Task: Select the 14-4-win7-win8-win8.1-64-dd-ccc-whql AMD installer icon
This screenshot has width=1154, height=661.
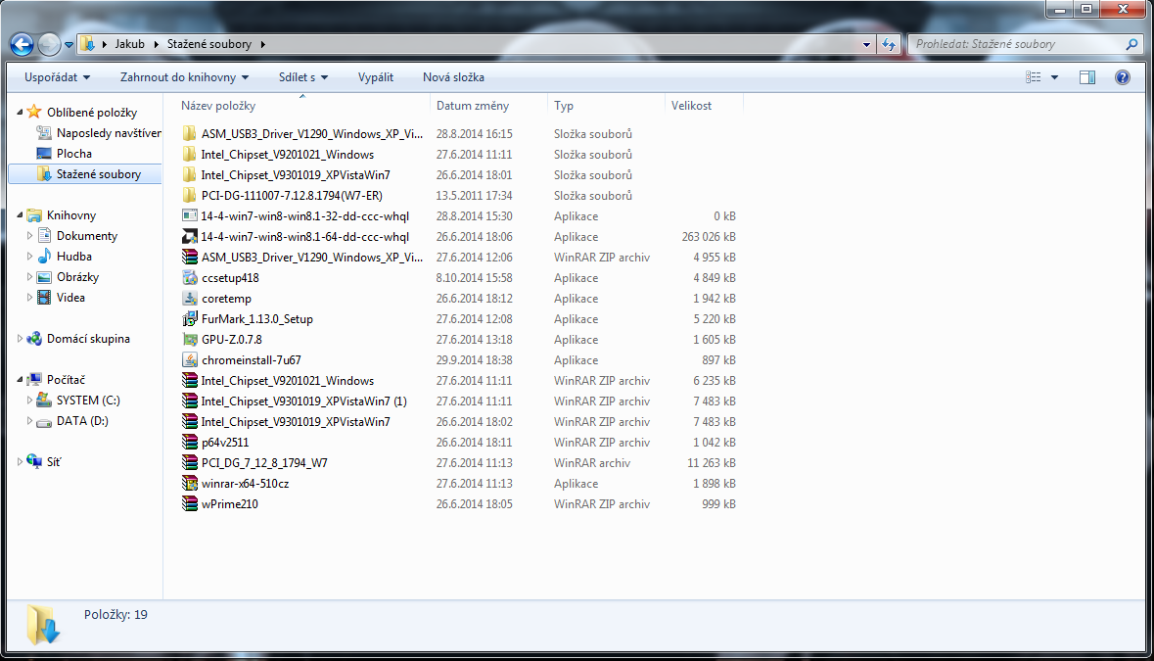Action: (189, 237)
